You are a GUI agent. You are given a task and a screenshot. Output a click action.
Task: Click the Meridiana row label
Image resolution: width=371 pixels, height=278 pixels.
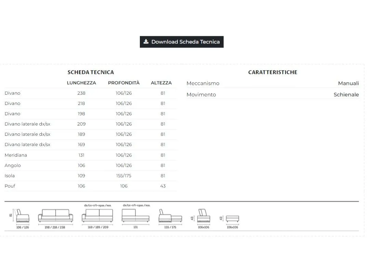coord(16,155)
